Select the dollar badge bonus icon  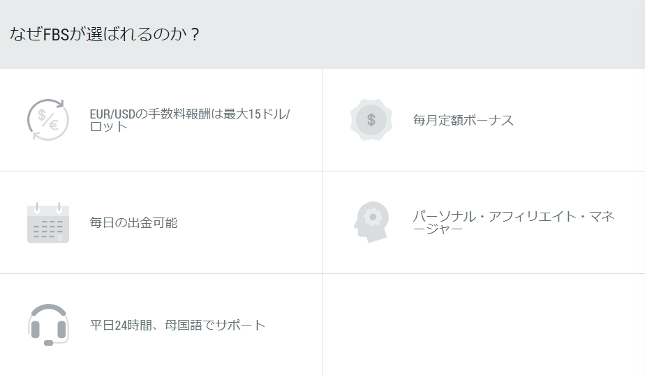click(371, 120)
